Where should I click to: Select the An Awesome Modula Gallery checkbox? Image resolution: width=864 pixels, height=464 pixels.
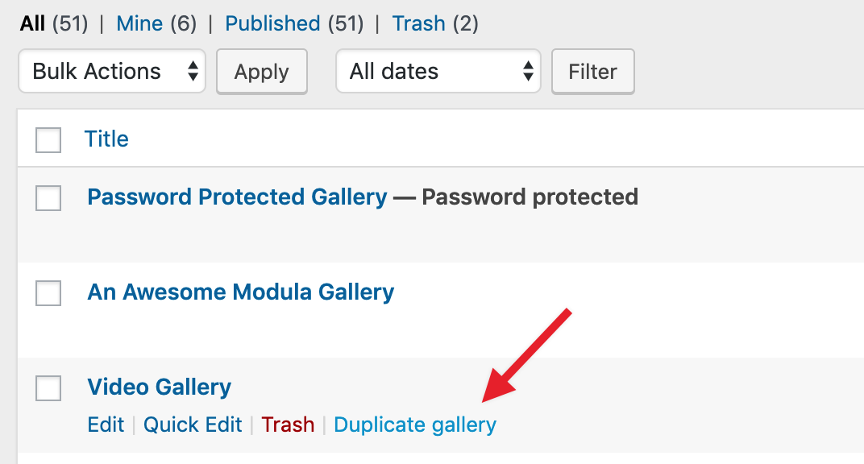coord(48,293)
